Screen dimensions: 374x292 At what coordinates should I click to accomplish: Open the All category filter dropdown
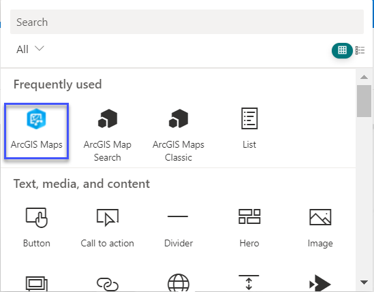(x=30, y=49)
